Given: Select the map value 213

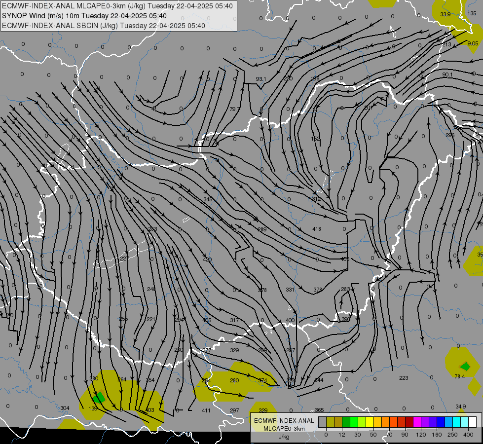Looking at the screenshot, I should point(446,44).
